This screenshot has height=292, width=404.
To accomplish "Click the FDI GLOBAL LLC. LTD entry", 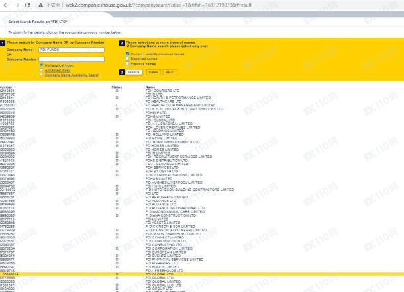I will 164,285.
